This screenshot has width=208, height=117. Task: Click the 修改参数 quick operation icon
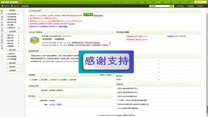pos(69,80)
